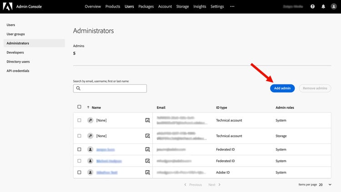Open the Help question mark icon
The height and width of the screenshot is (192, 341).
(312, 6)
